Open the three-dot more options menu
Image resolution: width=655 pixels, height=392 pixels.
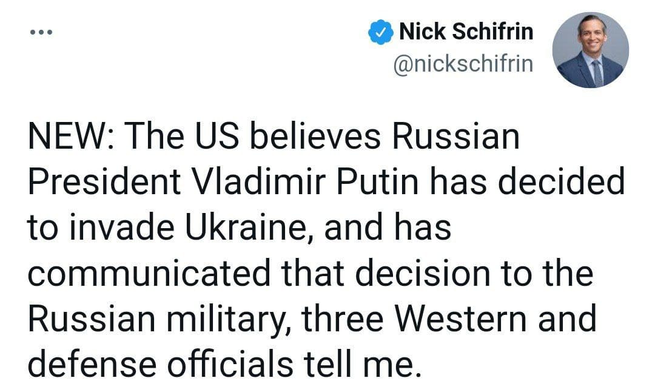pos(41,32)
